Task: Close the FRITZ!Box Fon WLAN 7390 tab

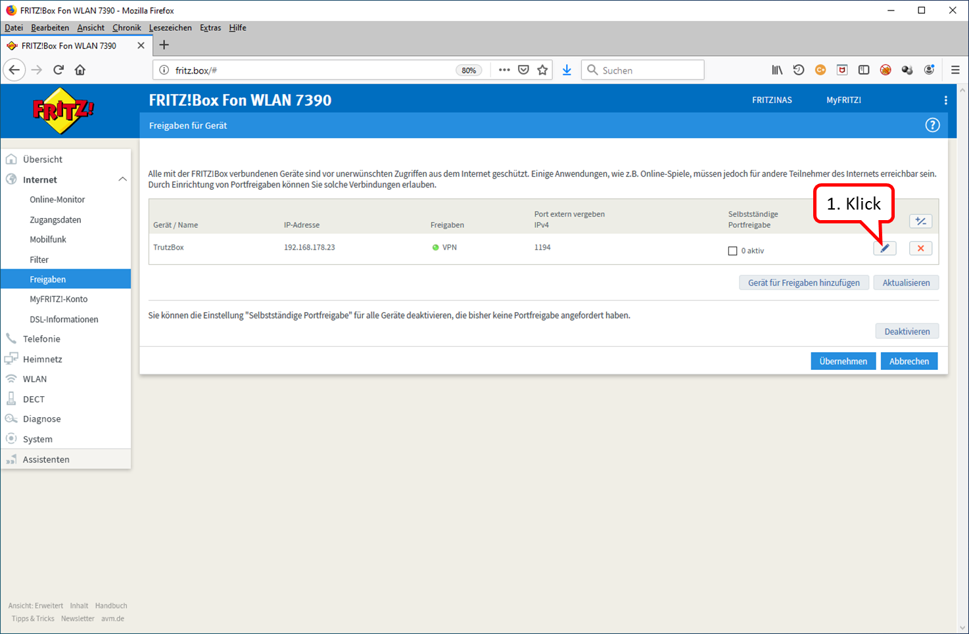Action: (x=141, y=45)
